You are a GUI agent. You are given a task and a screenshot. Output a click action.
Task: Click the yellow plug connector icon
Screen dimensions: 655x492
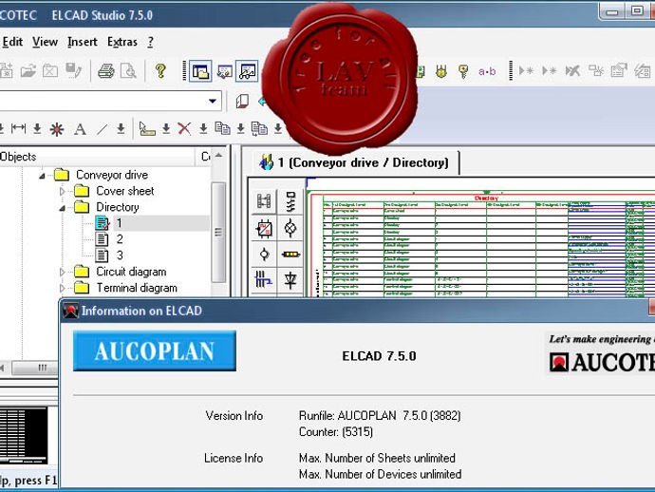click(441, 71)
